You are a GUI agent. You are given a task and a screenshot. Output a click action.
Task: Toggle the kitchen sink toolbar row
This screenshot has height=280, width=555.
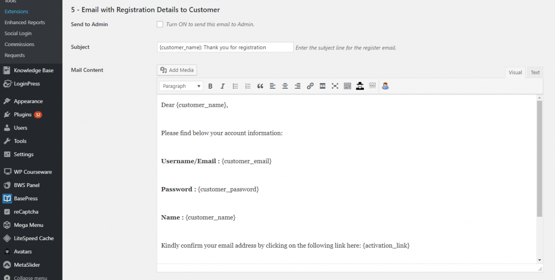347,86
